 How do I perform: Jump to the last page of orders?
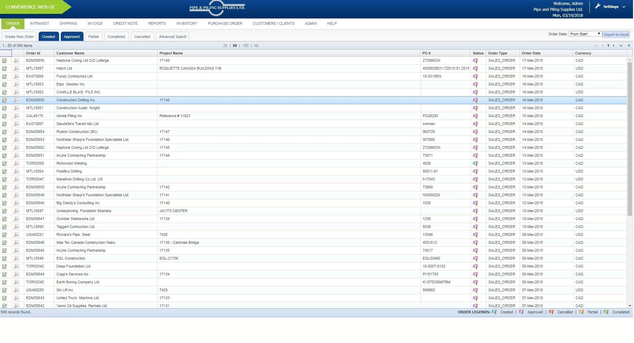pyautogui.click(x=621, y=46)
